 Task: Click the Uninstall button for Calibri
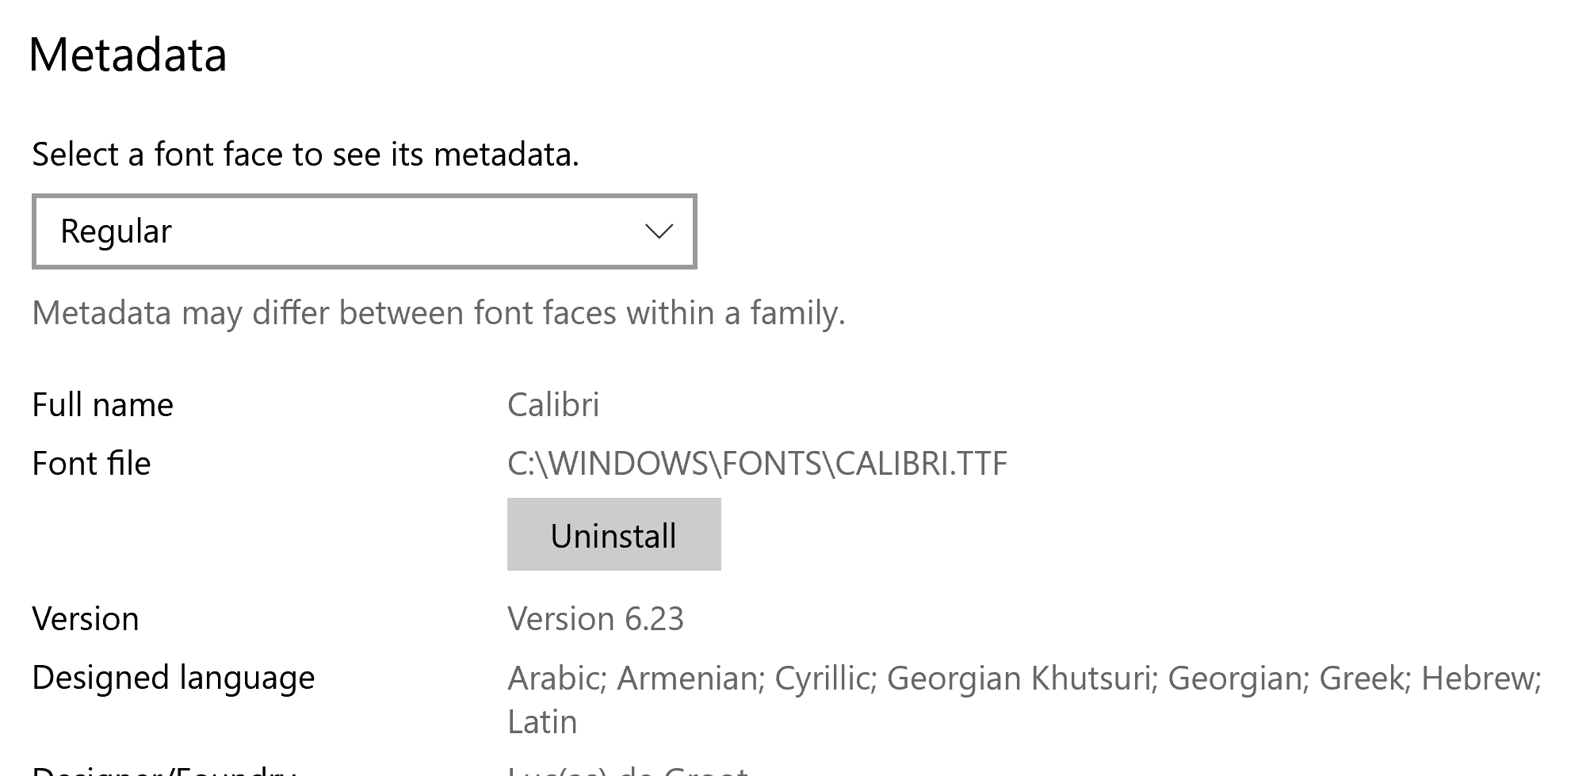614,534
